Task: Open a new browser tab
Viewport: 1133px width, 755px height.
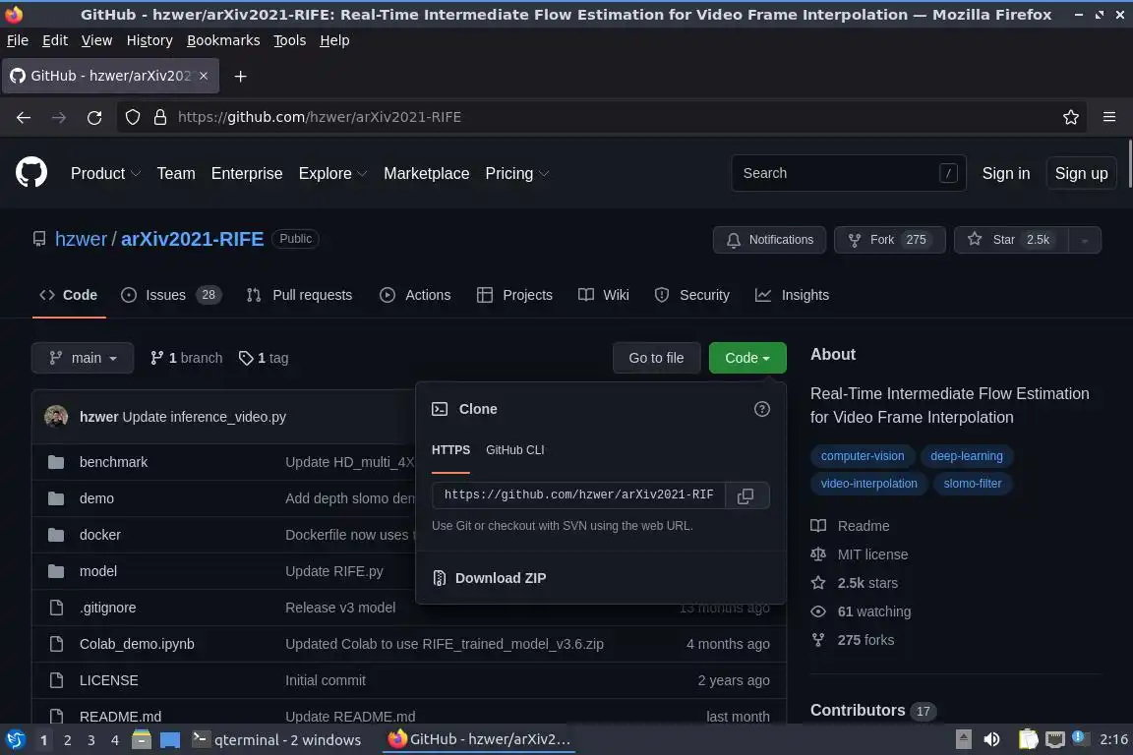Action: [241, 76]
